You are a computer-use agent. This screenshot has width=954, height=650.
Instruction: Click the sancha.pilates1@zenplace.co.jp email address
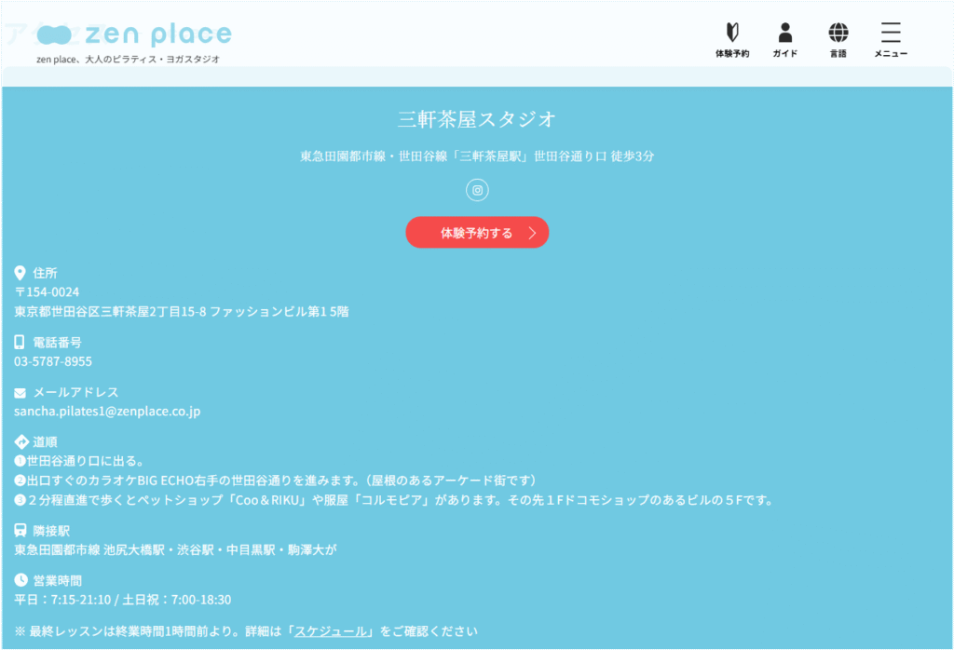point(107,411)
